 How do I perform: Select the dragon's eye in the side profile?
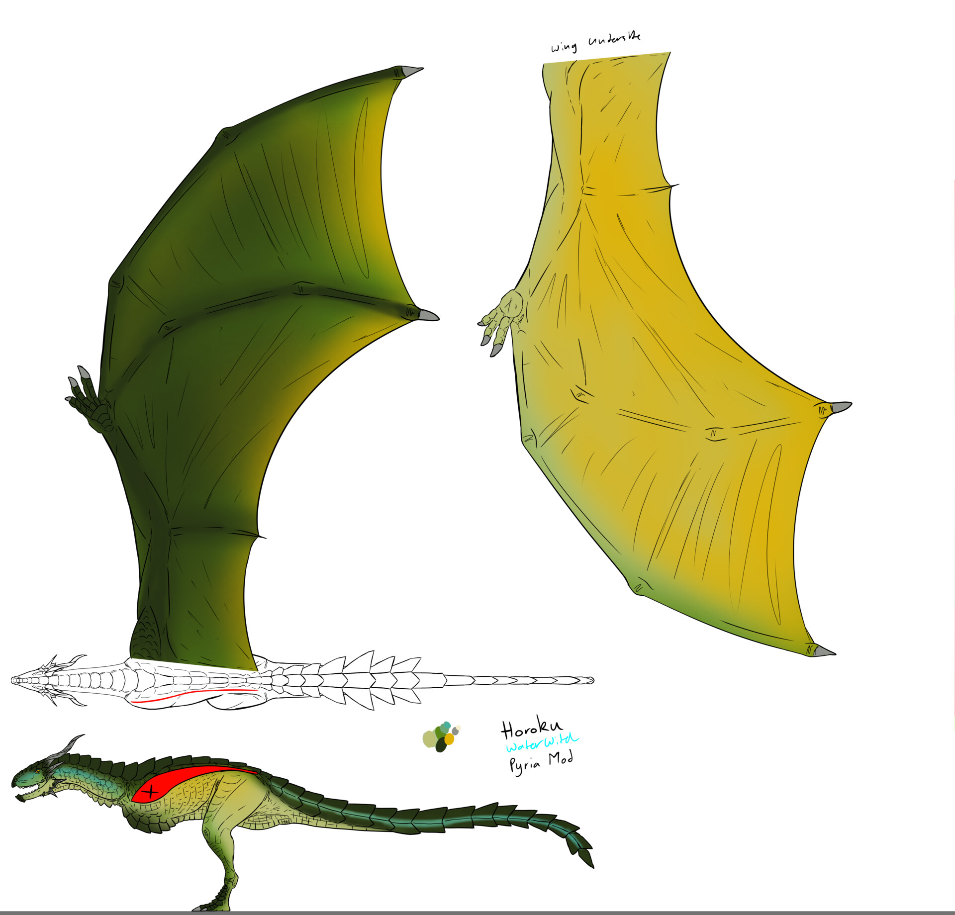[x=37, y=771]
